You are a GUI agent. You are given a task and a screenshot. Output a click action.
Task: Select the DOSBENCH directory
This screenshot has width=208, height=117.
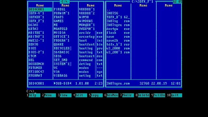(x=36, y=64)
